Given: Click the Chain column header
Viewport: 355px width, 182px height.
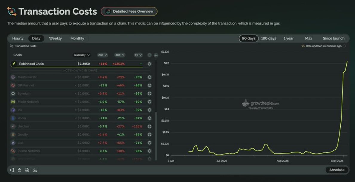Looking at the screenshot, I should [18, 55].
